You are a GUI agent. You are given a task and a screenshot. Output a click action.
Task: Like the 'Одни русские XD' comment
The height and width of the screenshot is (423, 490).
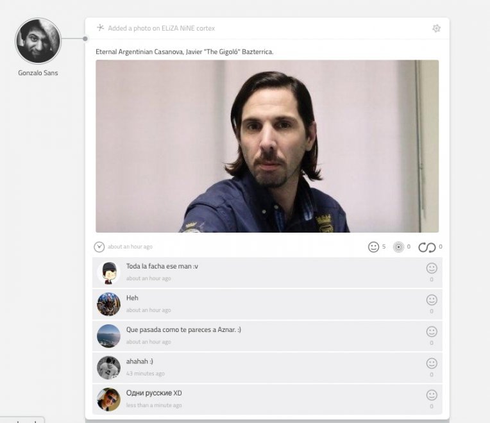coord(432,395)
